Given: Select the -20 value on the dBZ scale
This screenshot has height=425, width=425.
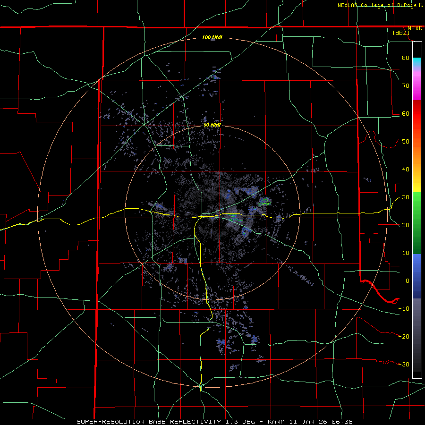Looking at the screenshot, I should 404,337.
